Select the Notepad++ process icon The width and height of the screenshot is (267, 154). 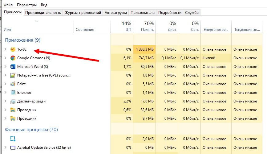tap(13, 75)
